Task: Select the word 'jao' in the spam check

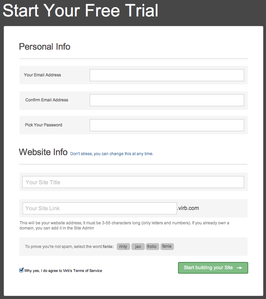Action: [x=138, y=246]
